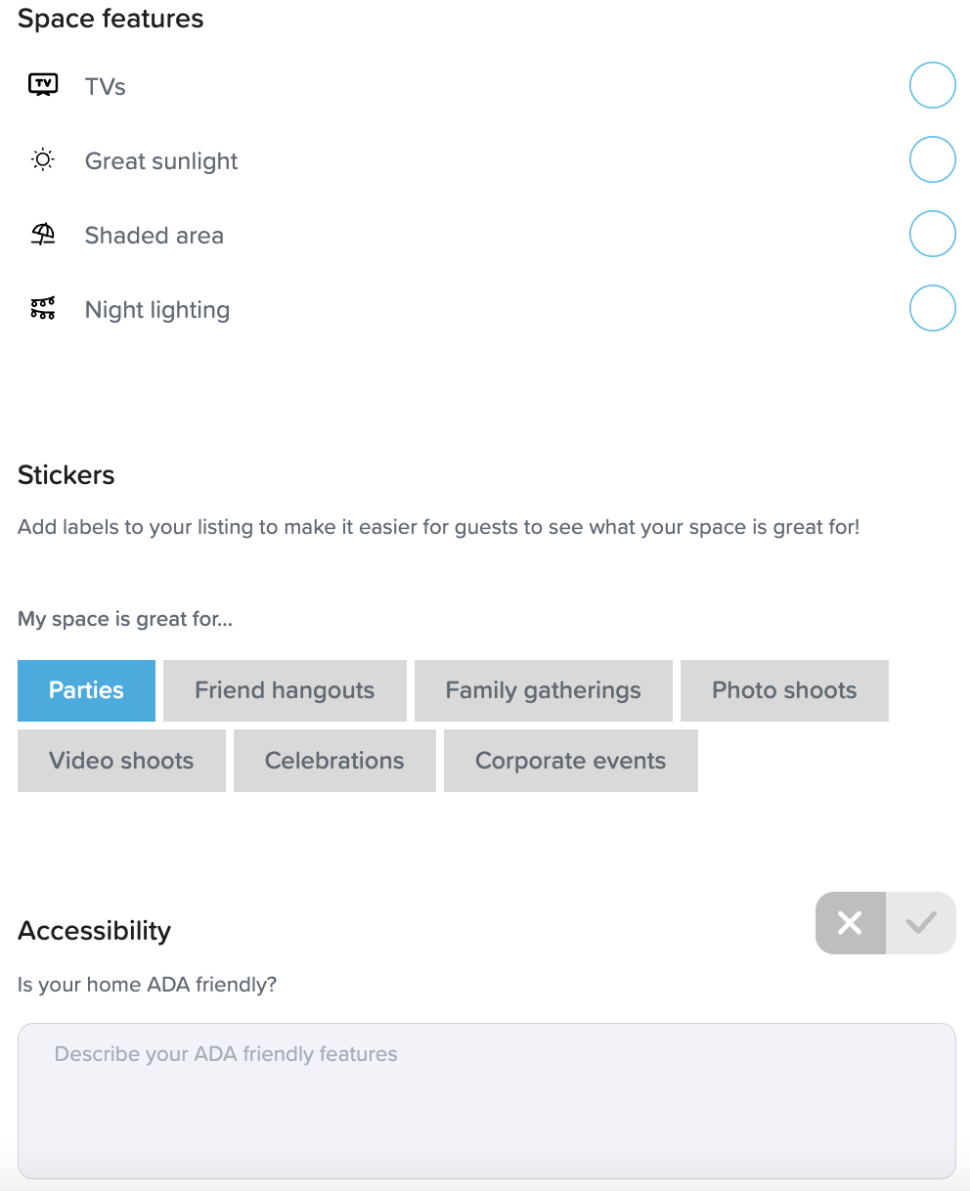Click the Great sunlight label text

point(161,161)
